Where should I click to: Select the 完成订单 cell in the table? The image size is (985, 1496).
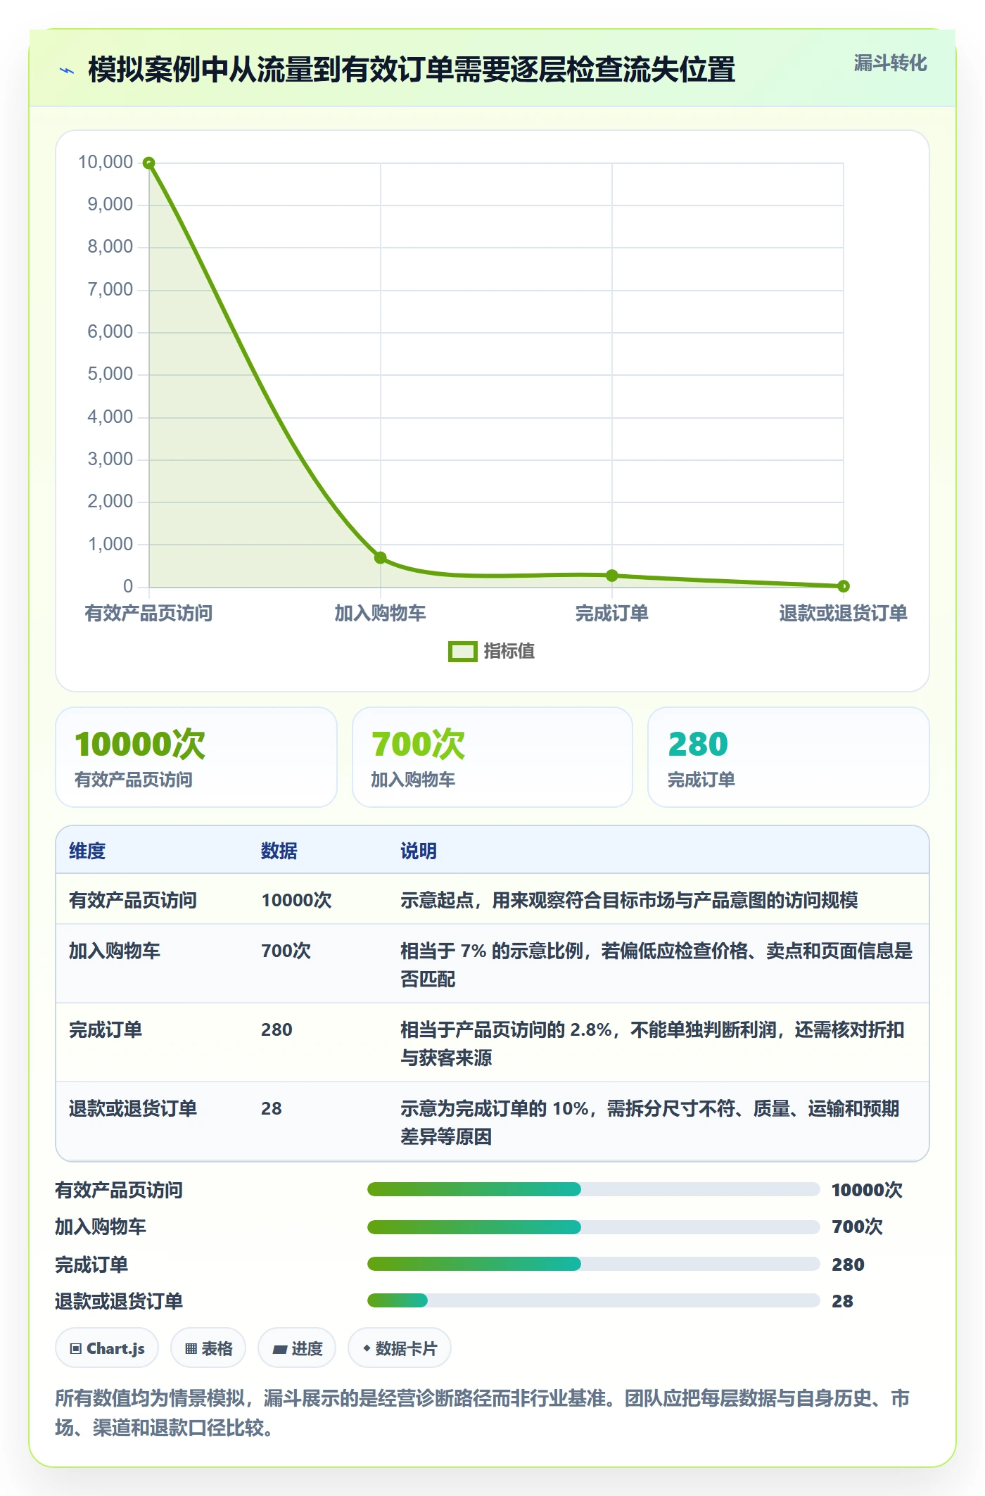(x=105, y=1029)
